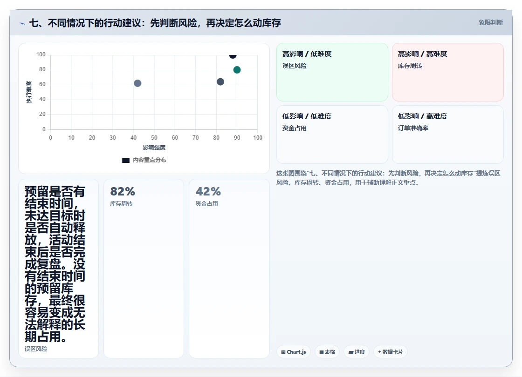The image size is (522, 377).
Task: Click the 42% metric value
Action: (x=208, y=191)
